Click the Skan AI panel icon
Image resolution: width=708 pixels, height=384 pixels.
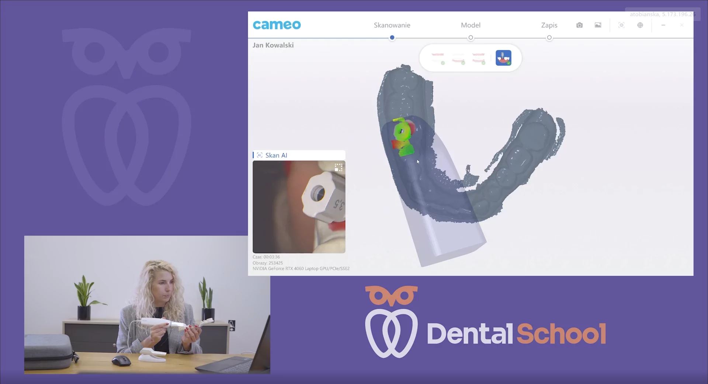pyautogui.click(x=260, y=155)
